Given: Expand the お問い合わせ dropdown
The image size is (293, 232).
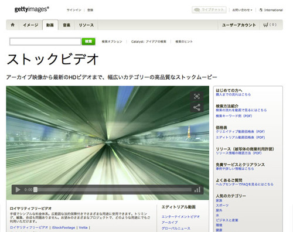Looking at the screenshot, I should (x=242, y=10).
